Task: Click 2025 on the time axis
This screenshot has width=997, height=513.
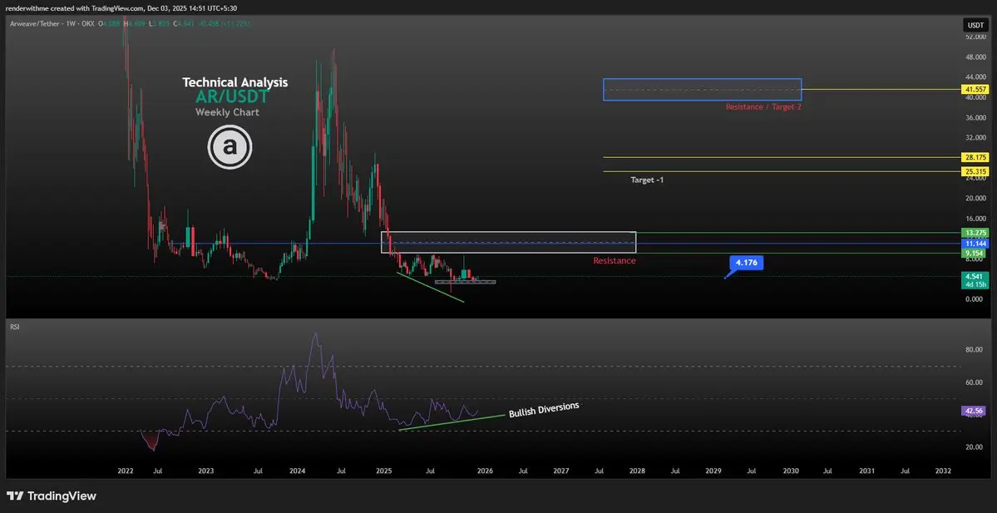Action: 383,471
